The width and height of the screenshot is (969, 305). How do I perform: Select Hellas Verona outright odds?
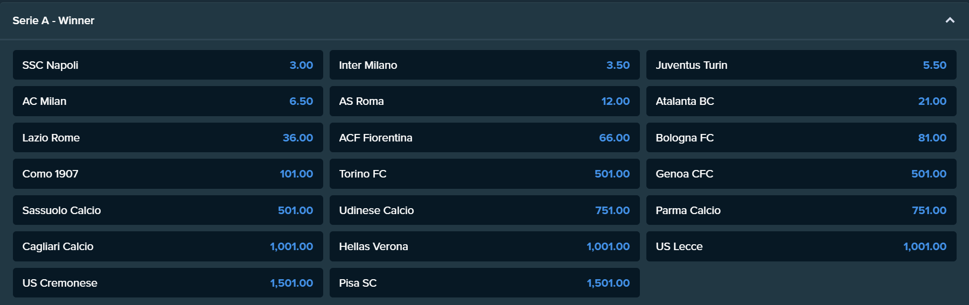coord(485,246)
